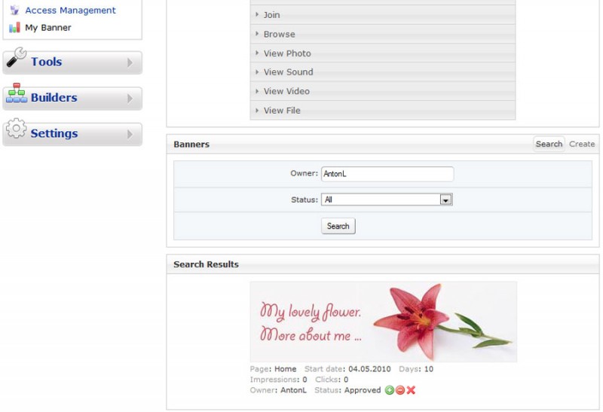
Task: Click the Banners panel heading
Action: click(x=191, y=145)
